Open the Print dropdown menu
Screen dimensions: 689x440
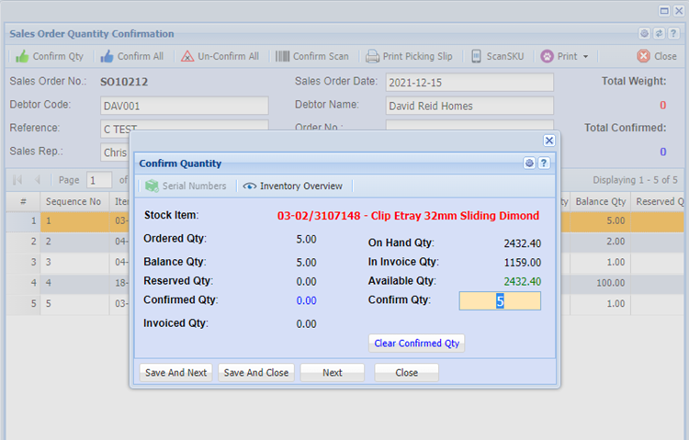565,56
